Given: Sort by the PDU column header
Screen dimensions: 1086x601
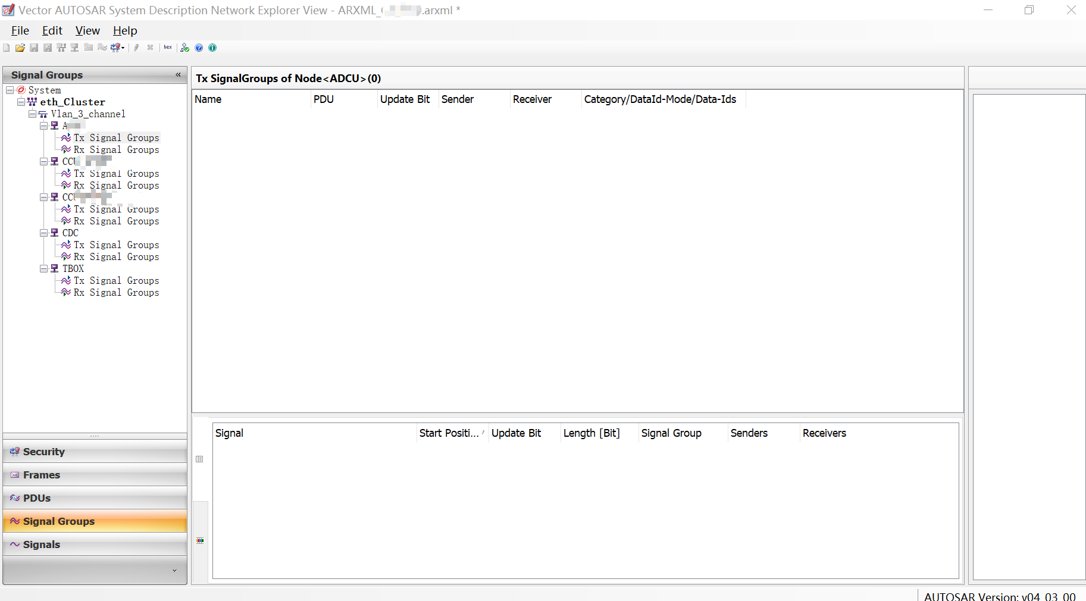Looking at the screenshot, I should click(x=344, y=99).
